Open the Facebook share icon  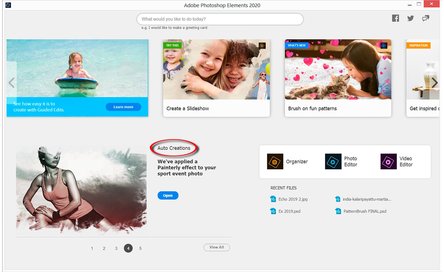coord(395,18)
